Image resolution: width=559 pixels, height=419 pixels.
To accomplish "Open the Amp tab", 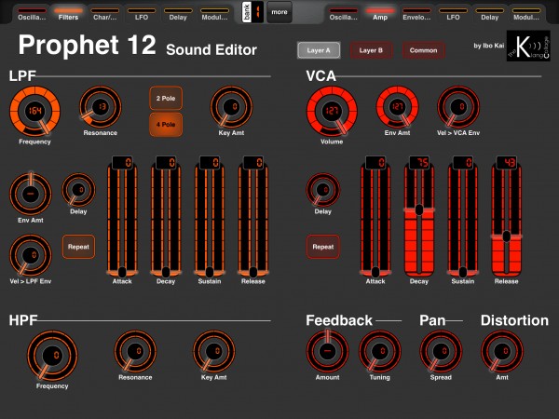I will click(x=380, y=14).
